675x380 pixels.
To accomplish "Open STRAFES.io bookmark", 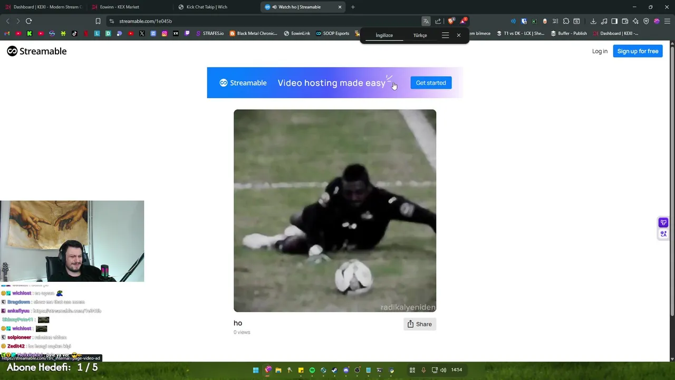I will pyautogui.click(x=209, y=33).
